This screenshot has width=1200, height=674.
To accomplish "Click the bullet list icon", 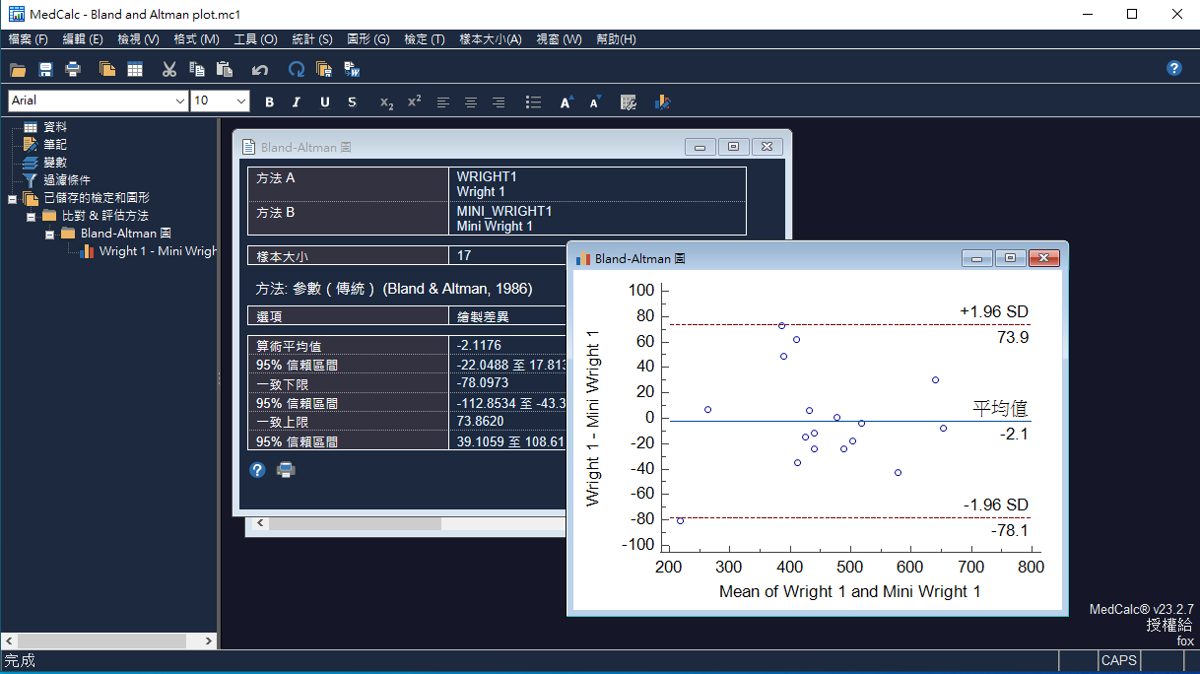I will click(x=533, y=101).
